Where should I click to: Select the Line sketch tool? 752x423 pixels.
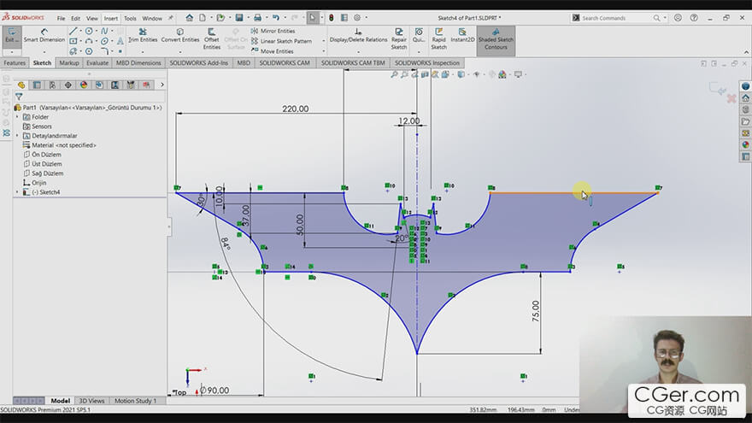click(x=73, y=31)
